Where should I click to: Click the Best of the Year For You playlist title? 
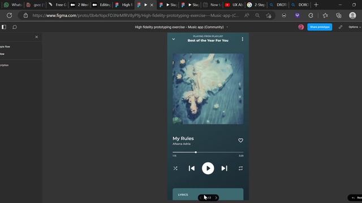(x=208, y=41)
